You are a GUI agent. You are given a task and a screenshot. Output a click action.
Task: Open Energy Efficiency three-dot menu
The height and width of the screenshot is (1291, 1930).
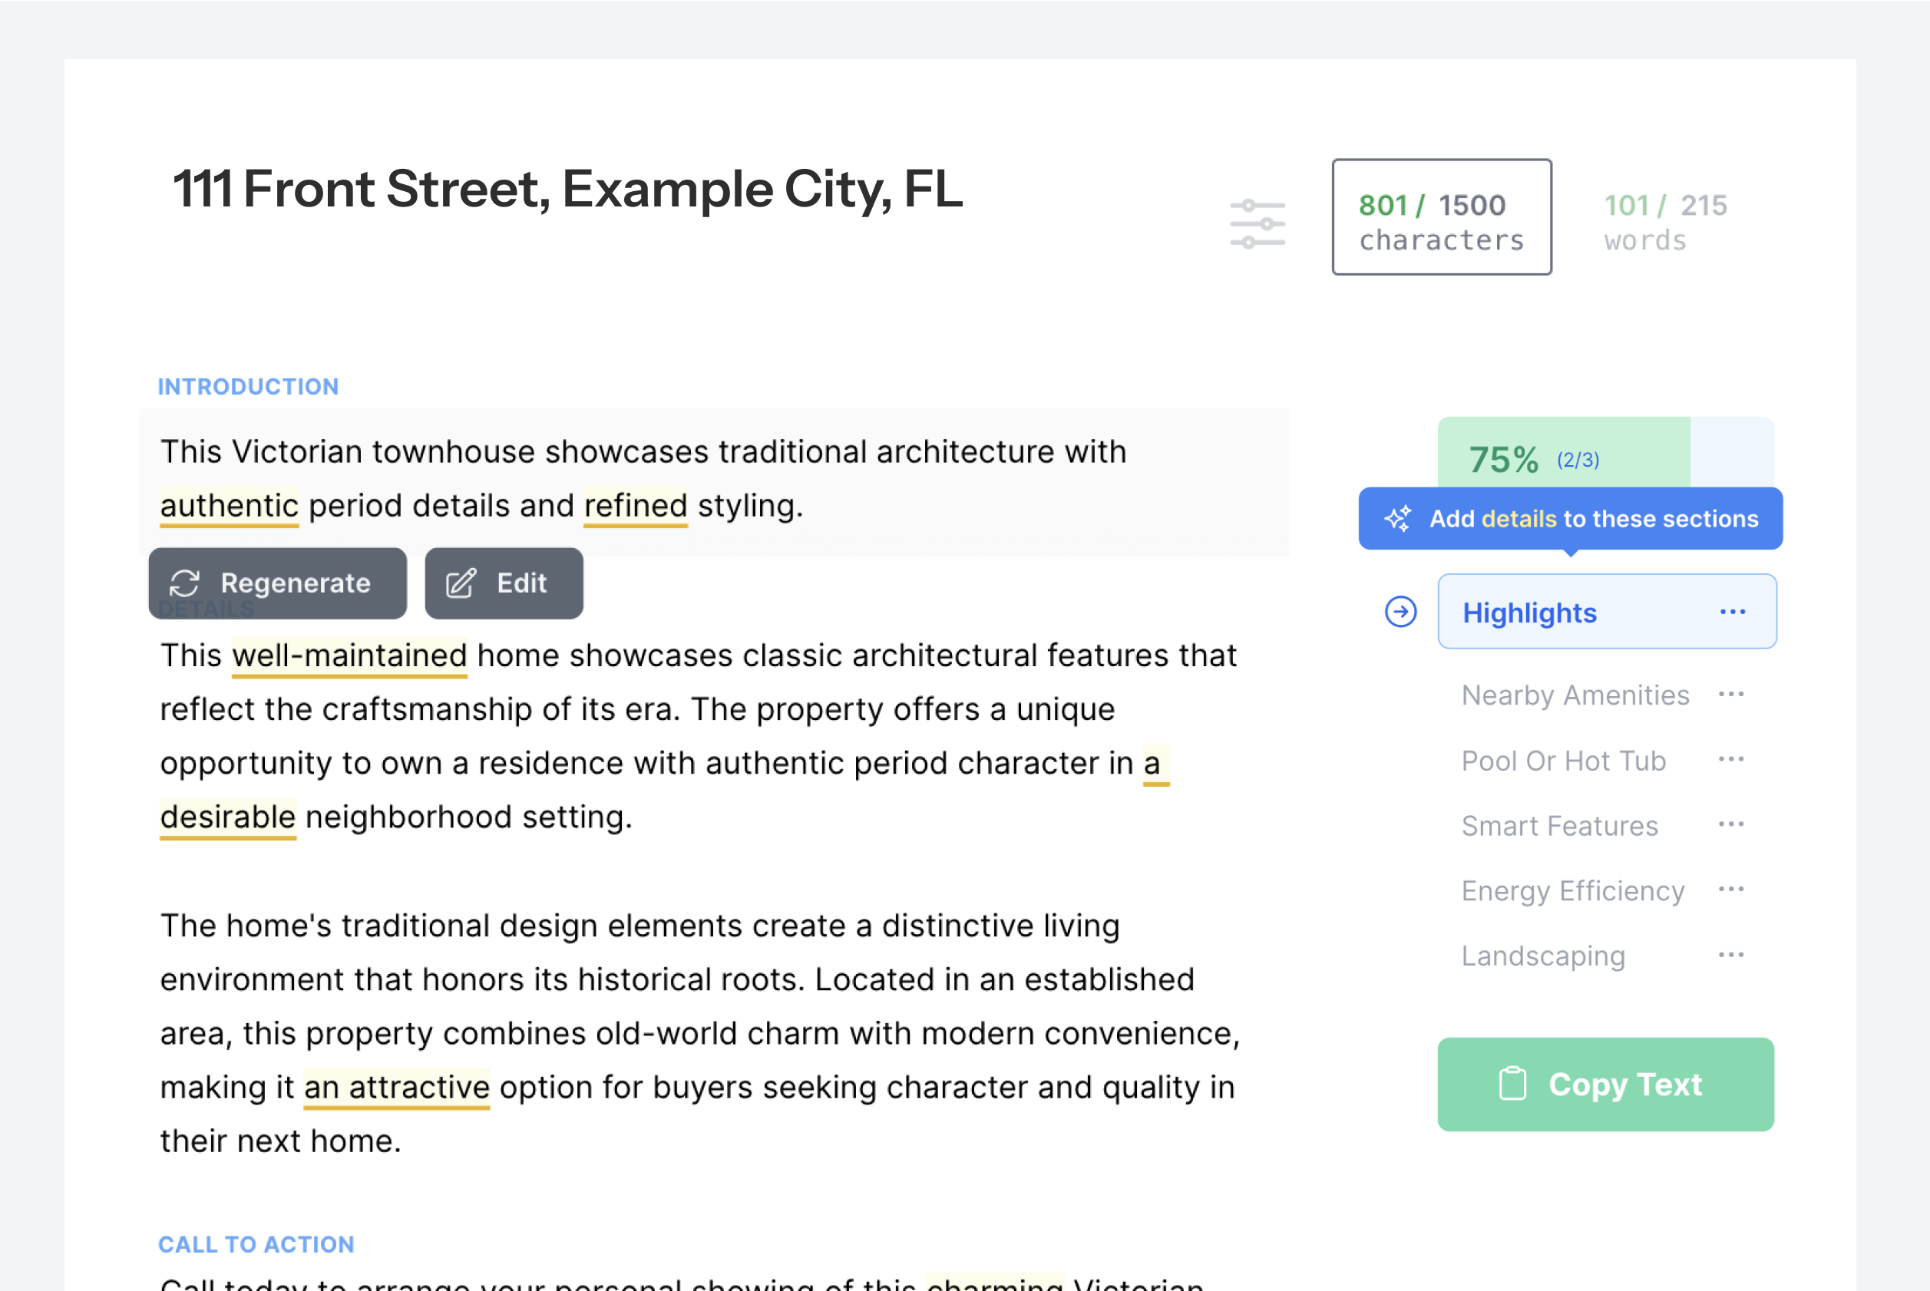click(x=1730, y=890)
